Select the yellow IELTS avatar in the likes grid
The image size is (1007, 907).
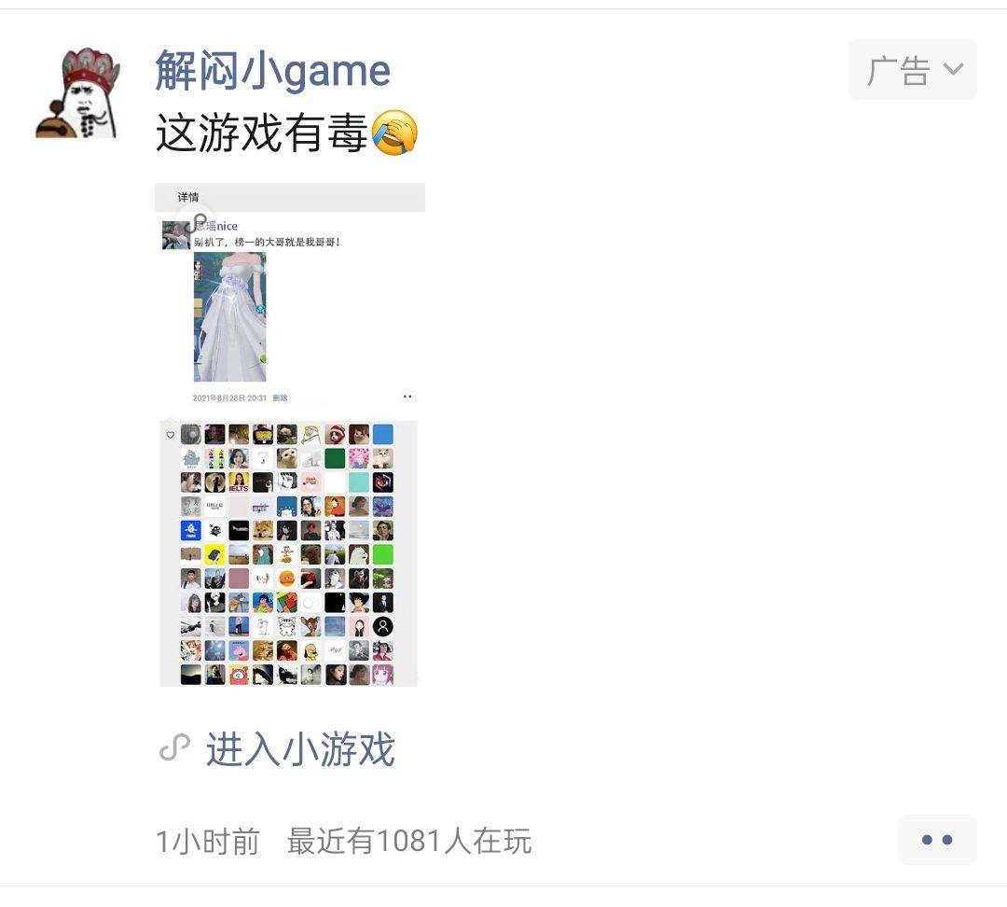click(x=239, y=482)
